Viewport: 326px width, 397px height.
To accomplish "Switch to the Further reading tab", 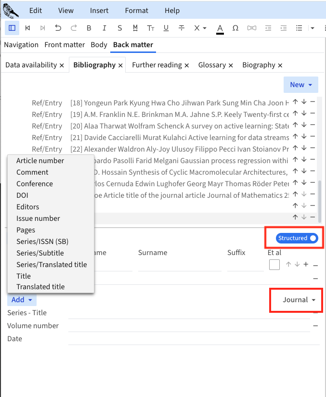I will point(156,65).
